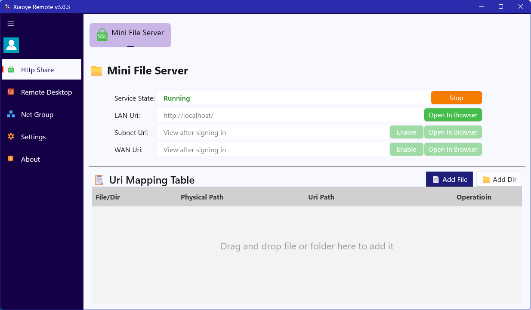Enable the Subnet Uri
The height and width of the screenshot is (310, 531).
pyautogui.click(x=406, y=132)
